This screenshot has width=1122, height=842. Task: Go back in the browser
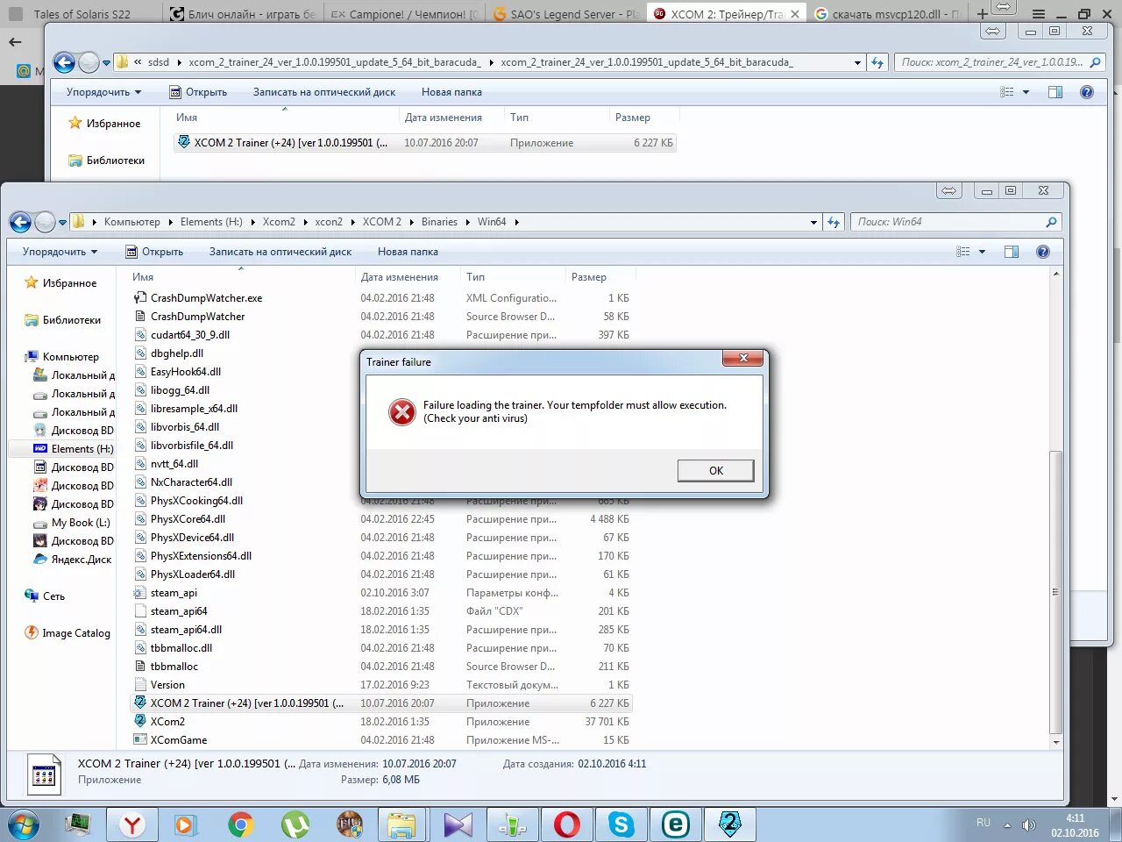15,42
